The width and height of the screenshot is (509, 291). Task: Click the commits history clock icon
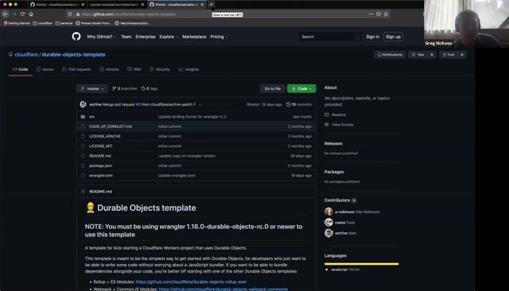coord(288,104)
